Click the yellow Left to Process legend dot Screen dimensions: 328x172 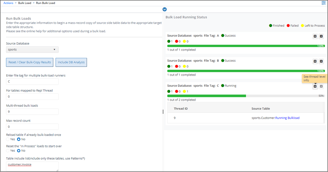303,26
